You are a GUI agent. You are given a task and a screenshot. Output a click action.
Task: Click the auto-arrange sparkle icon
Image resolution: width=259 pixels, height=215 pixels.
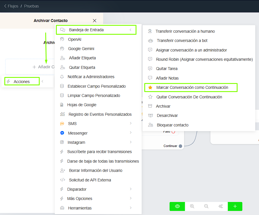pos(220,206)
